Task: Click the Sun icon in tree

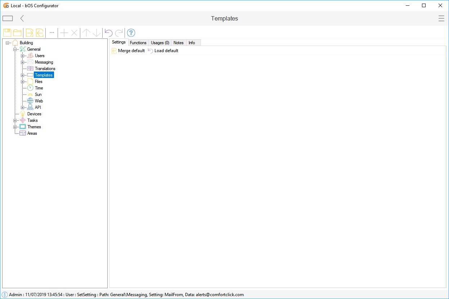Action: (x=30, y=95)
